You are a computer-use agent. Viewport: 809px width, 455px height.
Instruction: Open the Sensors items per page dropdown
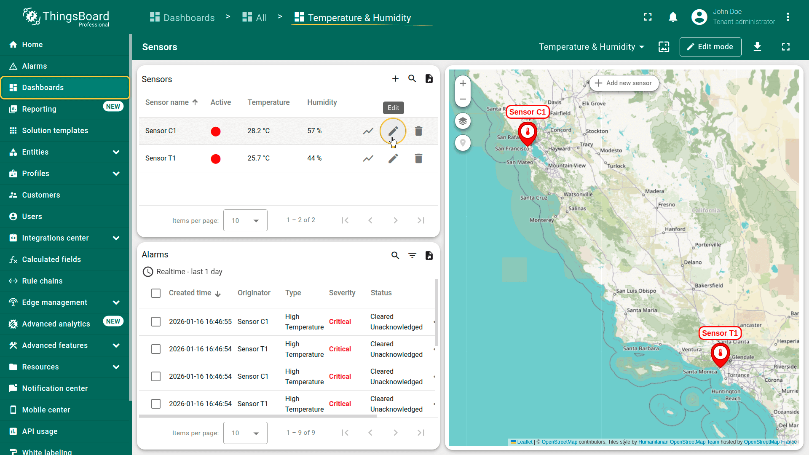click(245, 220)
